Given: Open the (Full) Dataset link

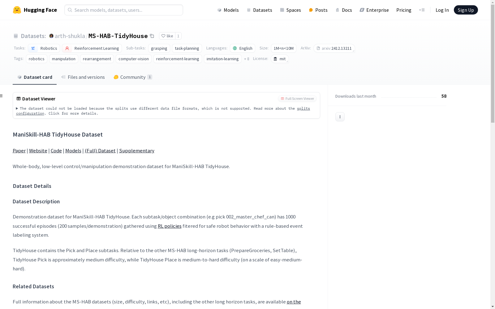Looking at the screenshot, I should 100,150.
